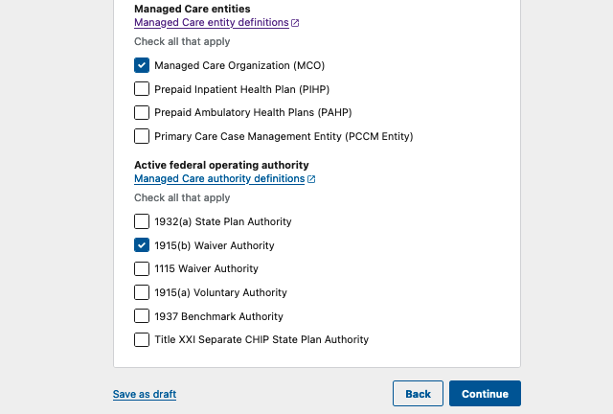
Task: Click external-link icon beside entity definitions
Action: (295, 23)
